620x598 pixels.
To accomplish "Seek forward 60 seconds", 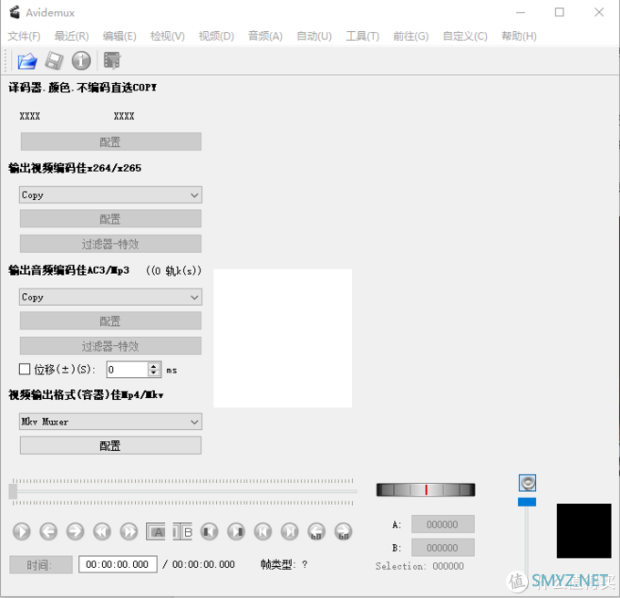I will click(x=343, y=531).
